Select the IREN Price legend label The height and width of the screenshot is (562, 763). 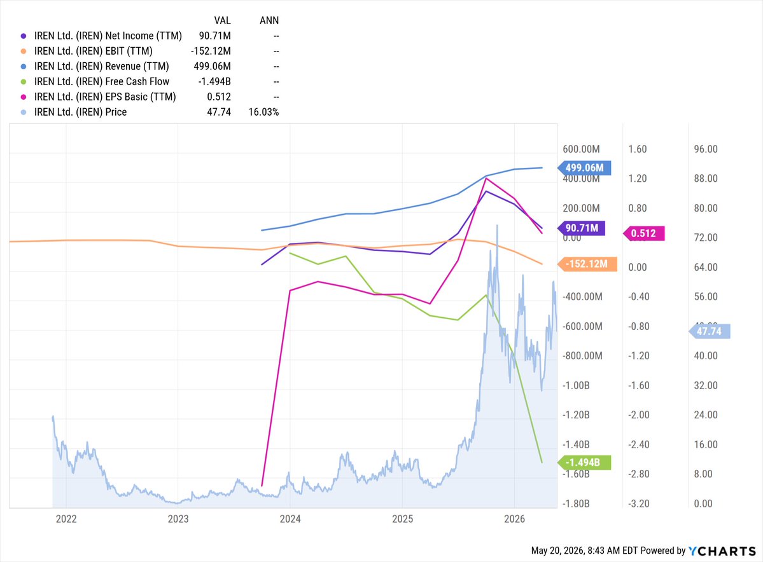coord(80,112)
